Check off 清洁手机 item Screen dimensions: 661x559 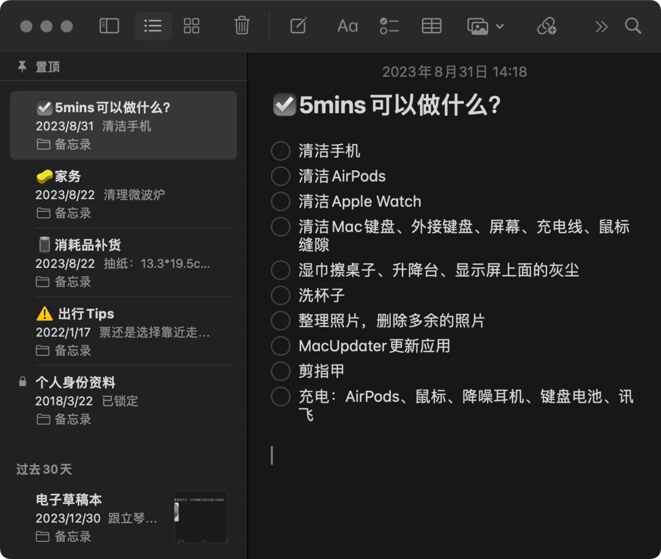tap(280, 151)
